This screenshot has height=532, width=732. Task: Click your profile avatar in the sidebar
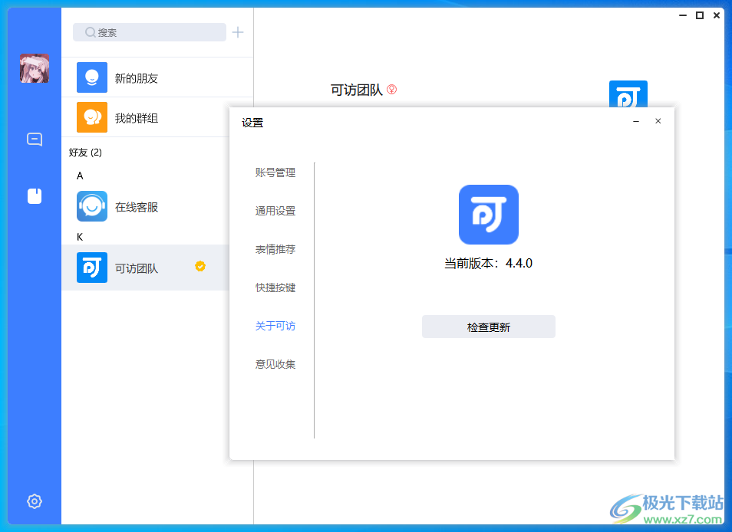pos(34,68)
